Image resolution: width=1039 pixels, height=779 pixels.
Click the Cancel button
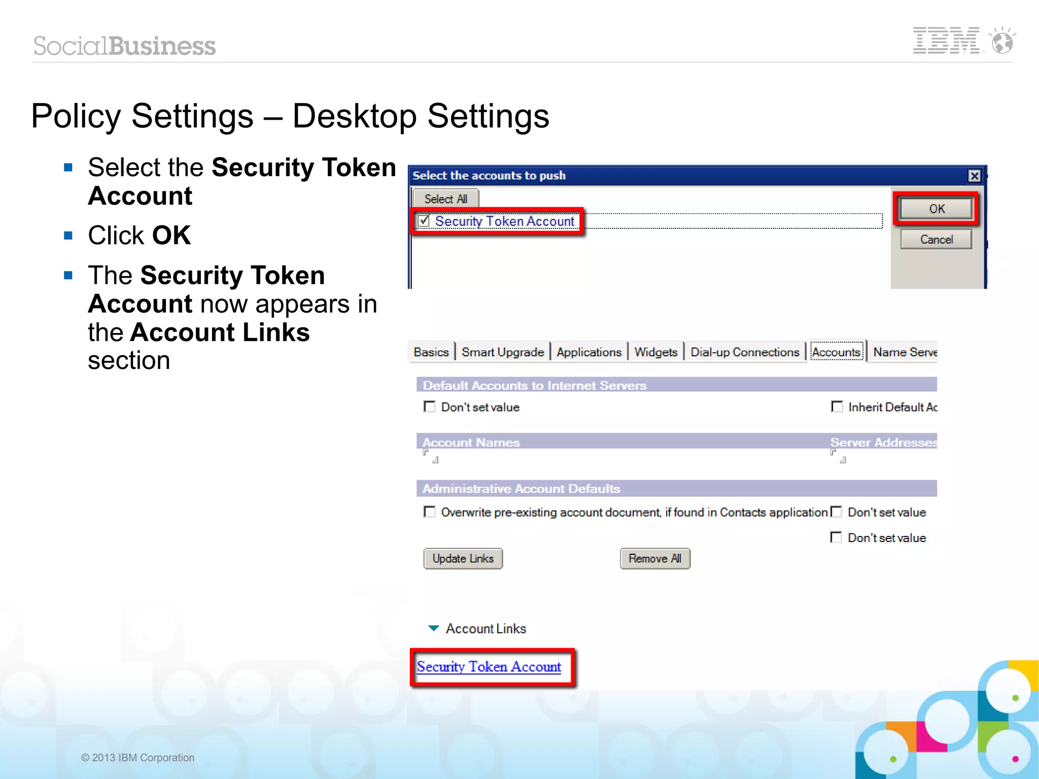tap(937, 240)
